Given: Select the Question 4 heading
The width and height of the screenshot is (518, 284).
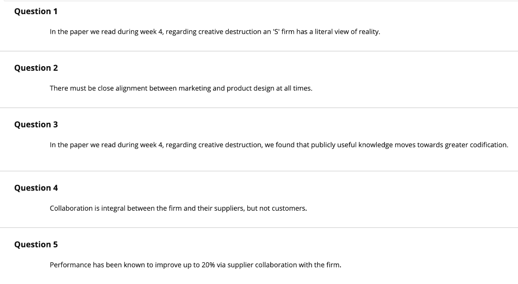Looking at the screenshot, I should click(x=36, y=188).
